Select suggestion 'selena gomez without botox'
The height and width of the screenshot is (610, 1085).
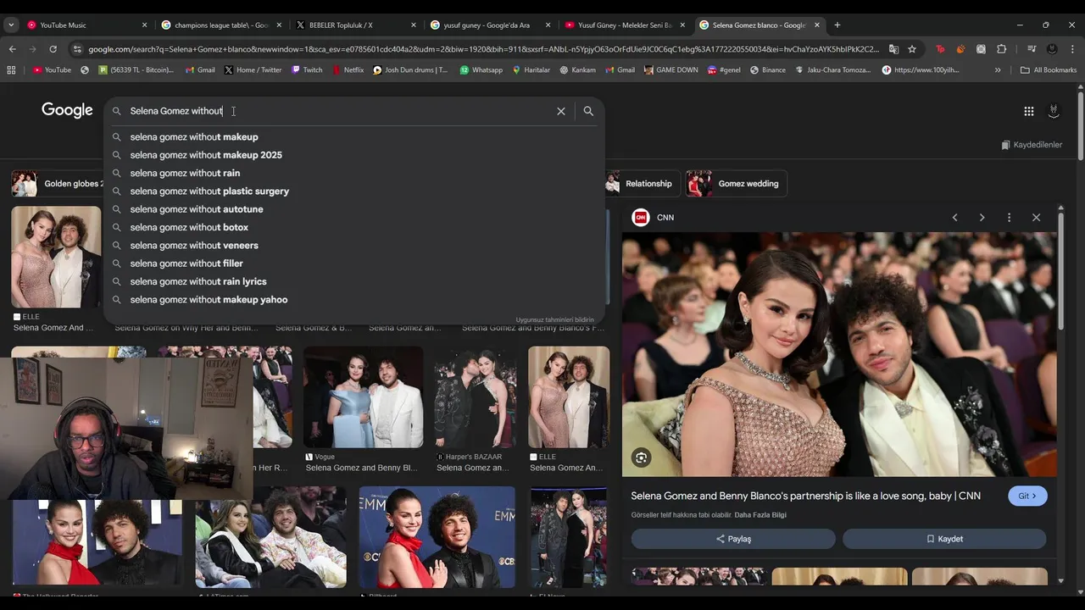coord(354,227)
